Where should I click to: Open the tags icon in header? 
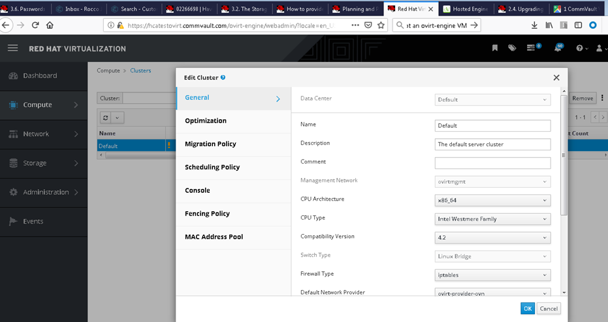[512, 48]
